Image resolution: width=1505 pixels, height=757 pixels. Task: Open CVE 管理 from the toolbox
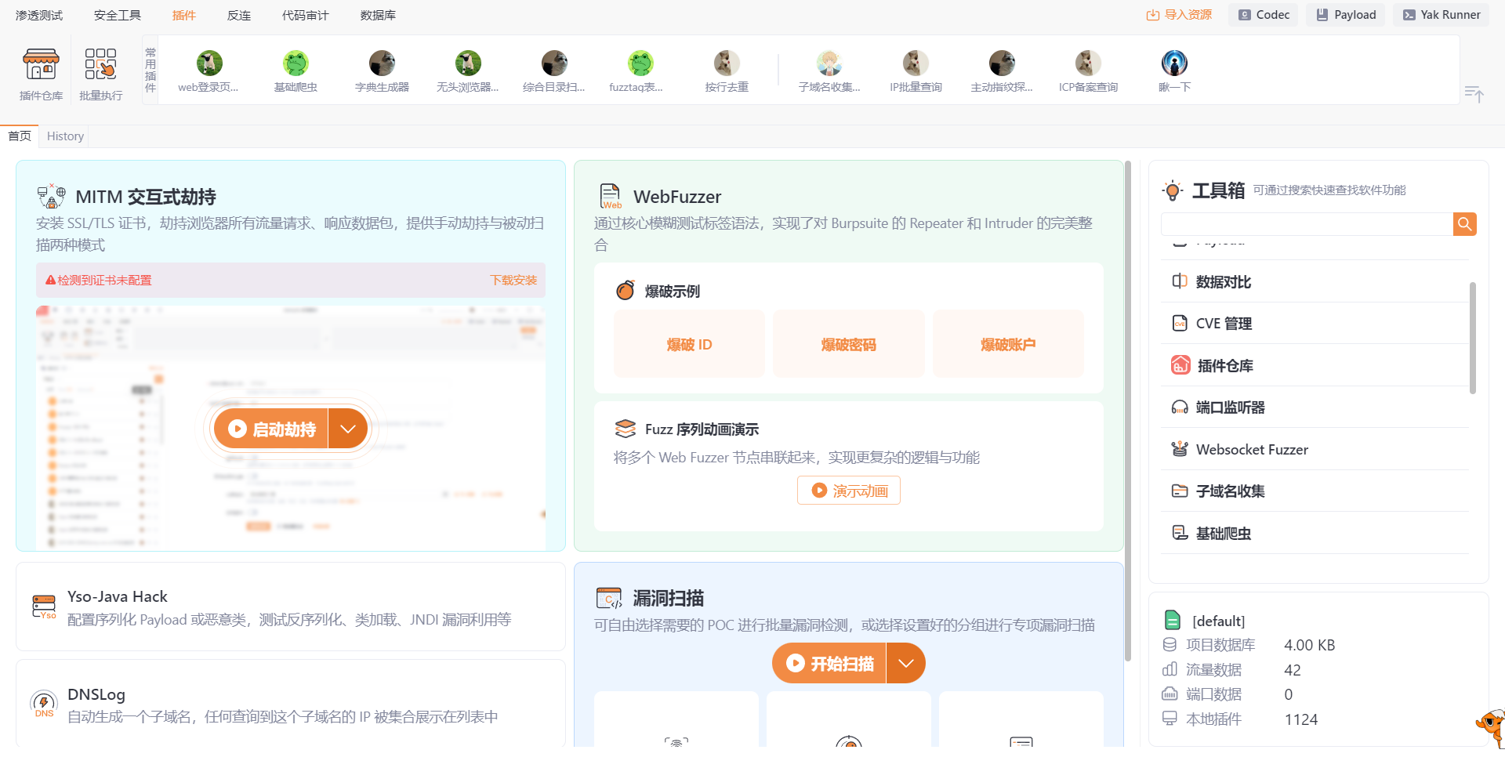pos(1224,323)
